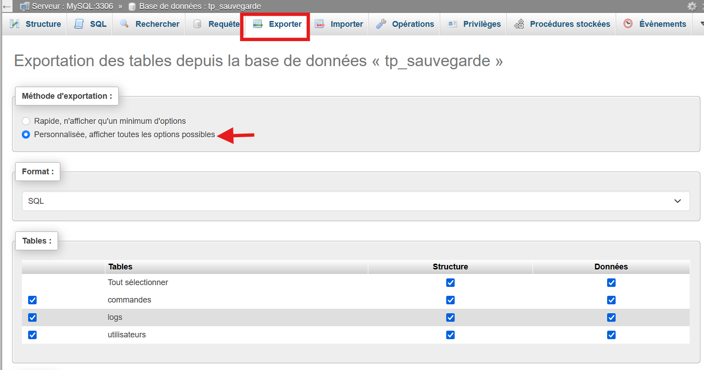Toggle Données checkbox for utilisateurs
The width and height of the screenshot is (704, 370).
coord(611,335)
